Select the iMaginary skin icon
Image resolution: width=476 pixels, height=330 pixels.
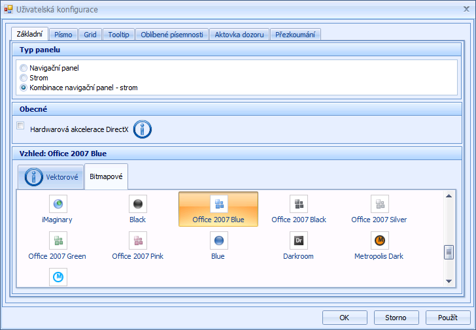58,204
